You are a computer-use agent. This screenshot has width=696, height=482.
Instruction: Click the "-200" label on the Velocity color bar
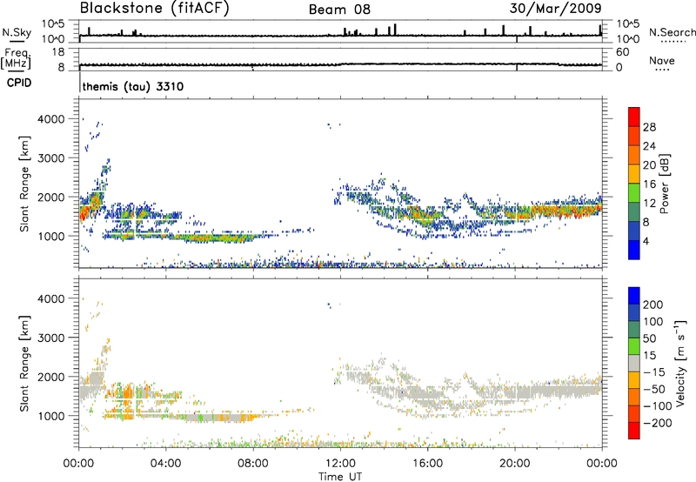pyautogui.click(x=658, y=423)
